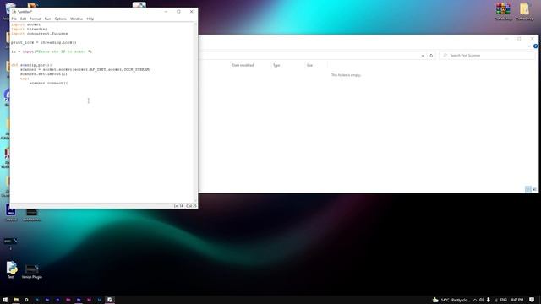Screen dimensions: 541x304
Task: Open the Format menu in IDLE
Action: pyautogui.click(x=36, y=19)
